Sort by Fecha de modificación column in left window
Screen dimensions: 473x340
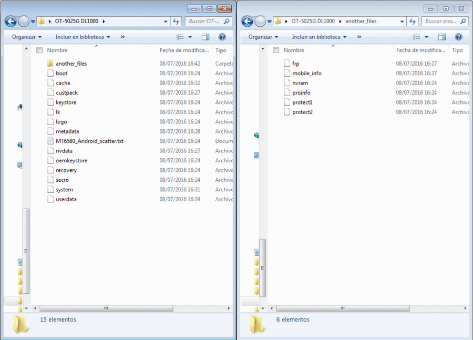184,50
